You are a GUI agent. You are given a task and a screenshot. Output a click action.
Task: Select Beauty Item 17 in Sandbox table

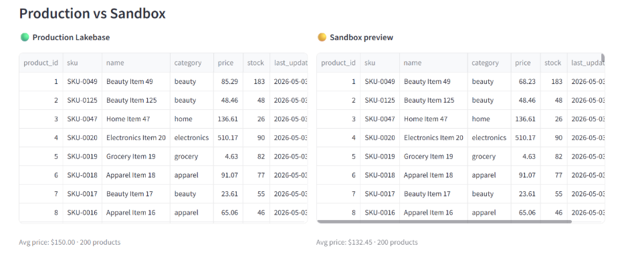[x=433, y=194]
